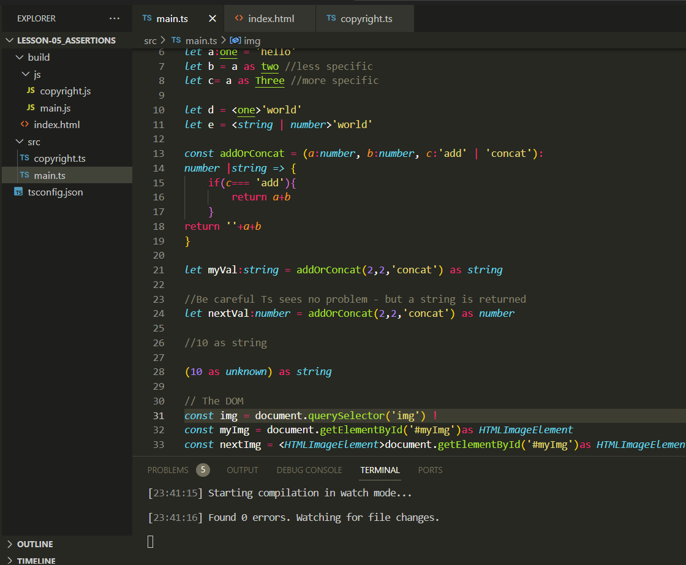The height and width of the screenshot is (565, 686).
Task: Click the Explorer more actions (...) icon
Action: (x=114, y=18)
